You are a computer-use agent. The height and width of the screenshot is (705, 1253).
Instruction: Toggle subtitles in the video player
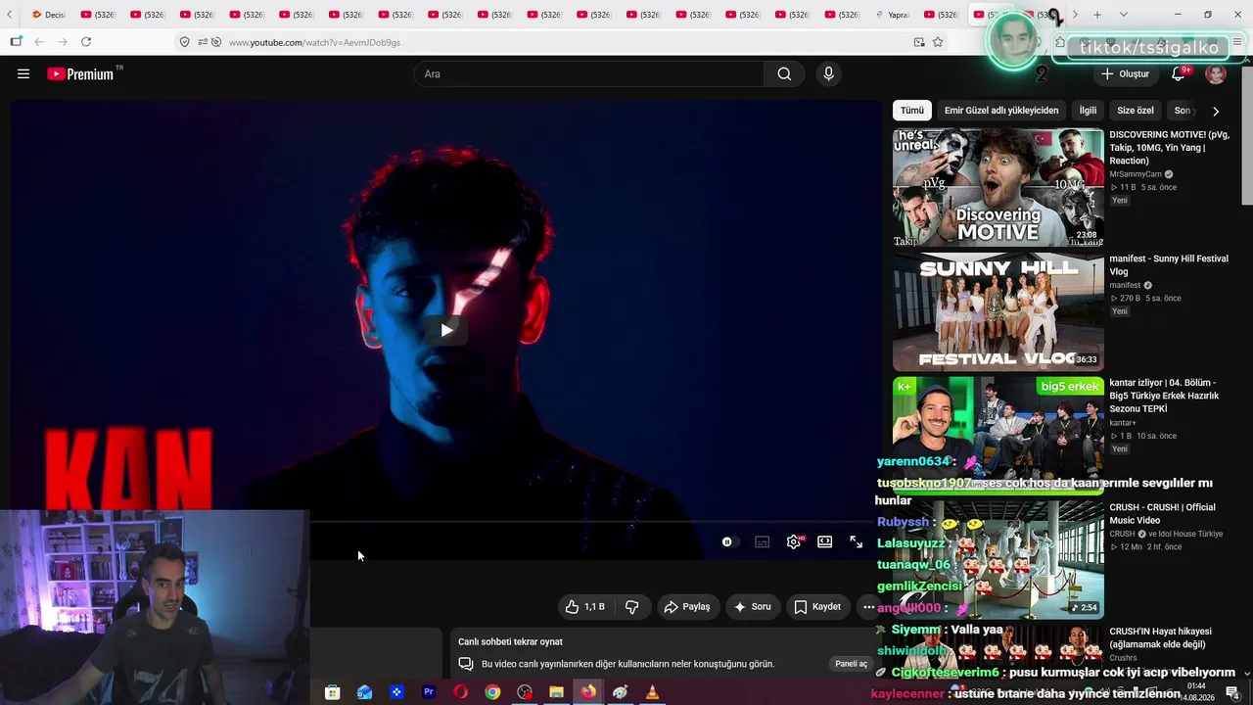point(763,542)
